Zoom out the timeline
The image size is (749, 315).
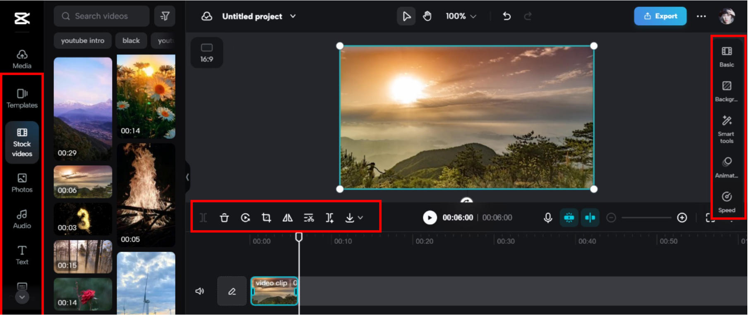(611, 217)
